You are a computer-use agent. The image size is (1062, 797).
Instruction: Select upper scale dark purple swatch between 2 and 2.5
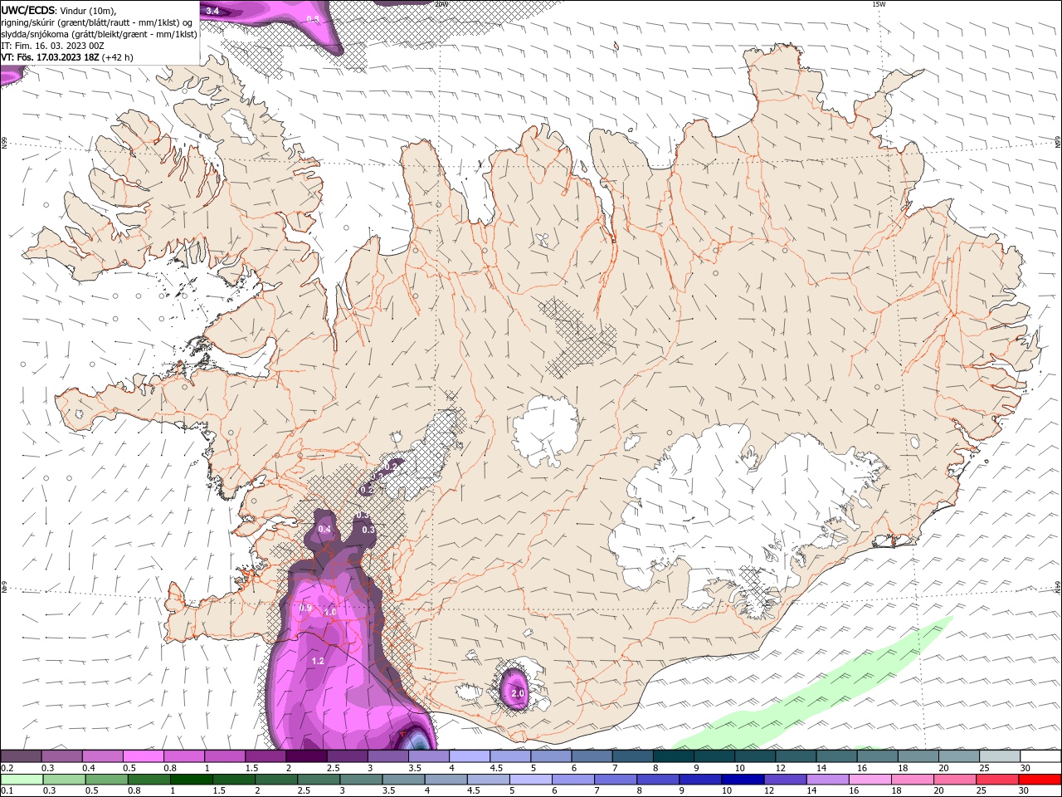[305, 756]
